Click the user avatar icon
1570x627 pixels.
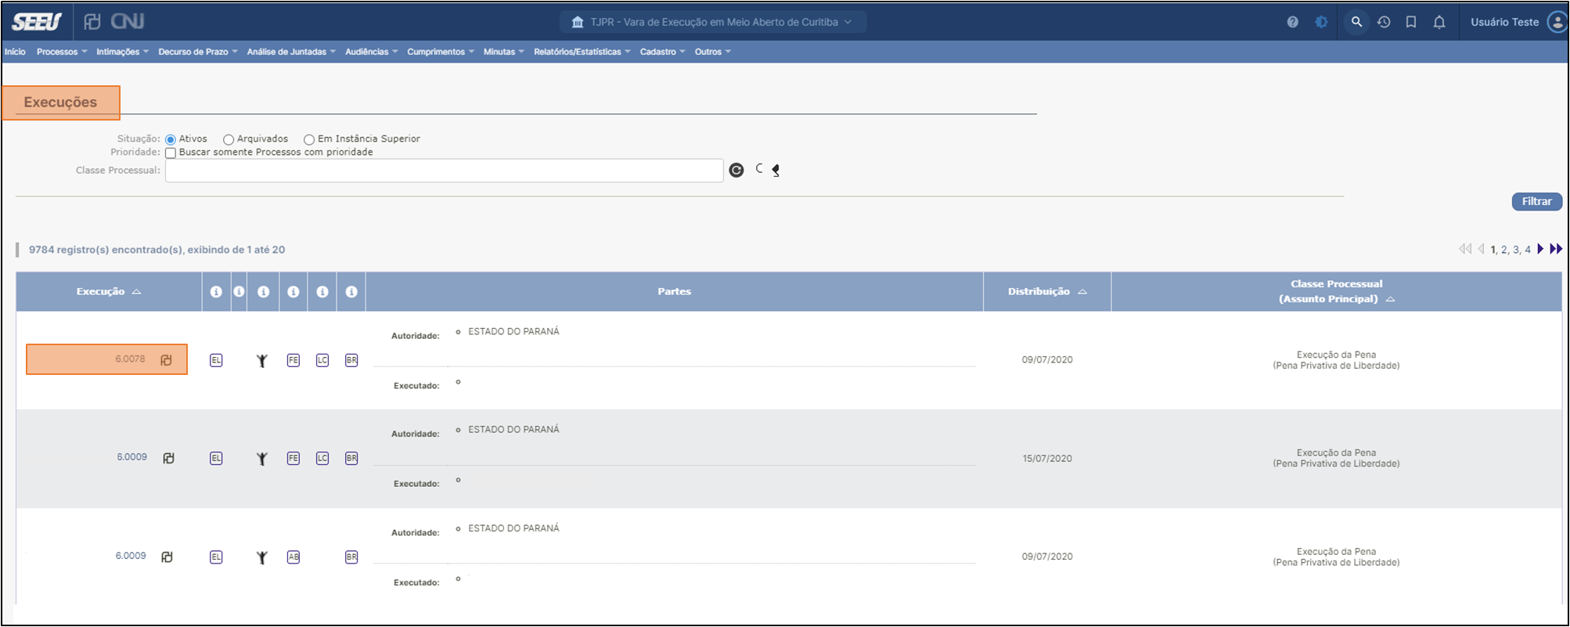coord(1557,22)
